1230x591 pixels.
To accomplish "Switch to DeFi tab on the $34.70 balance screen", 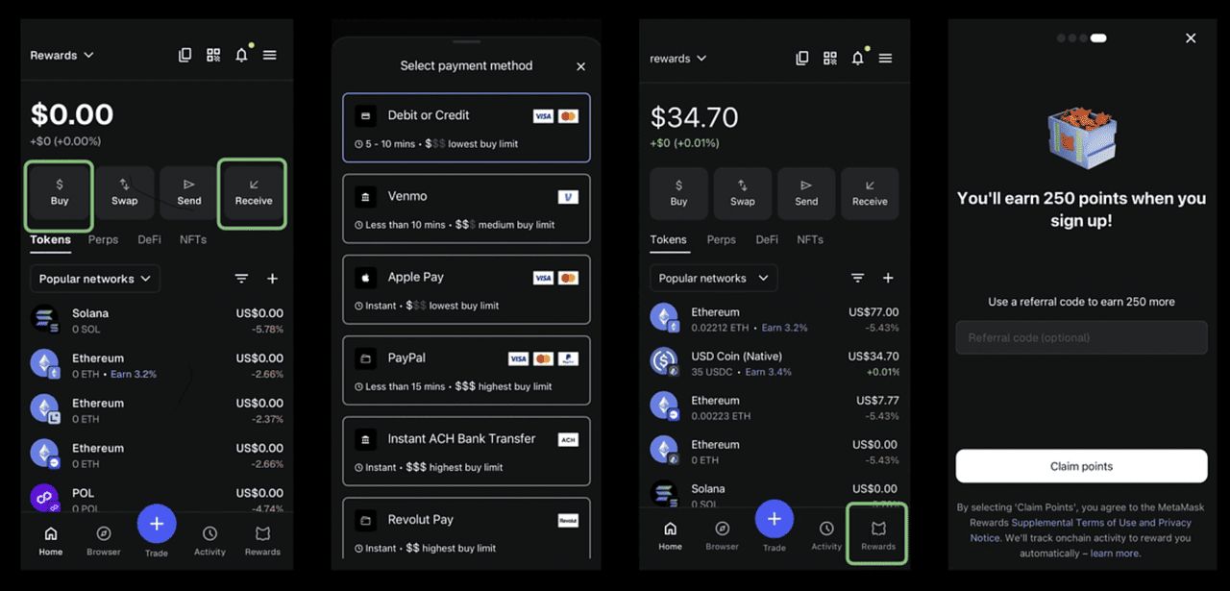I will click(767, 239).
